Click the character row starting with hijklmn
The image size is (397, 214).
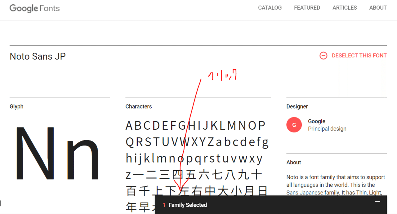[x=194, y=158]
